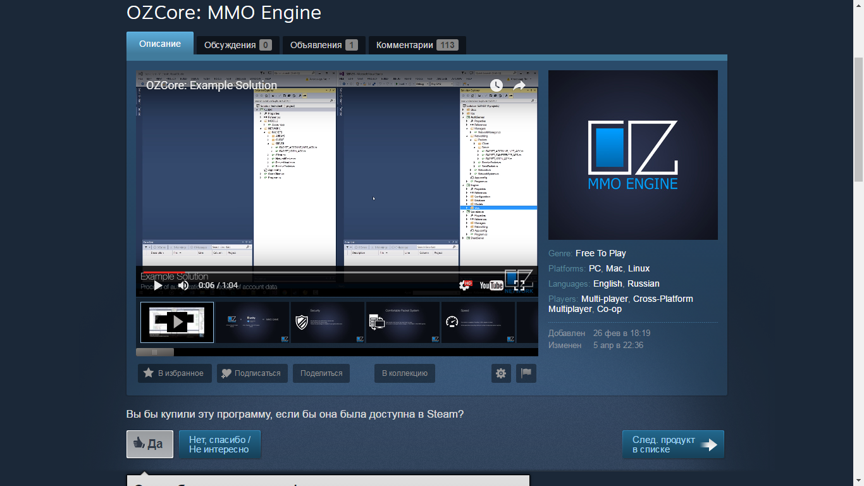Screen dimensions: 864x486
Task: Open the Free To Play genre link
Action: click(x=601, y=253)
